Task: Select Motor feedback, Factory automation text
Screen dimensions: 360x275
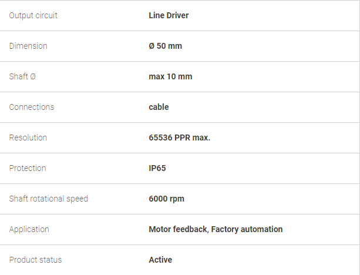Action: (216, 229)
